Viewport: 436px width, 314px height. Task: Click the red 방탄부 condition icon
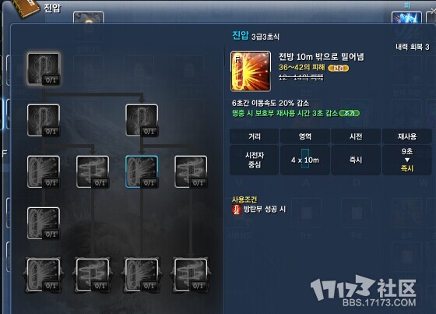pyautogui.click(x=236, y=210)
